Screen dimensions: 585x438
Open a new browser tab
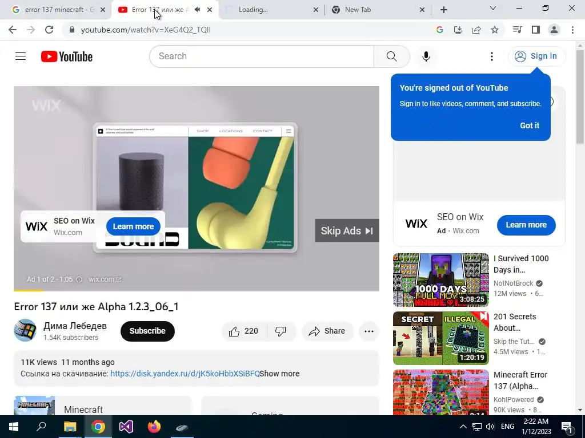pos(443,10)
